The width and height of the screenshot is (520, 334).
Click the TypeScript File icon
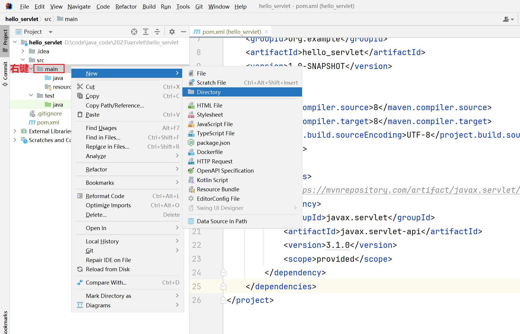click(191, 133)
